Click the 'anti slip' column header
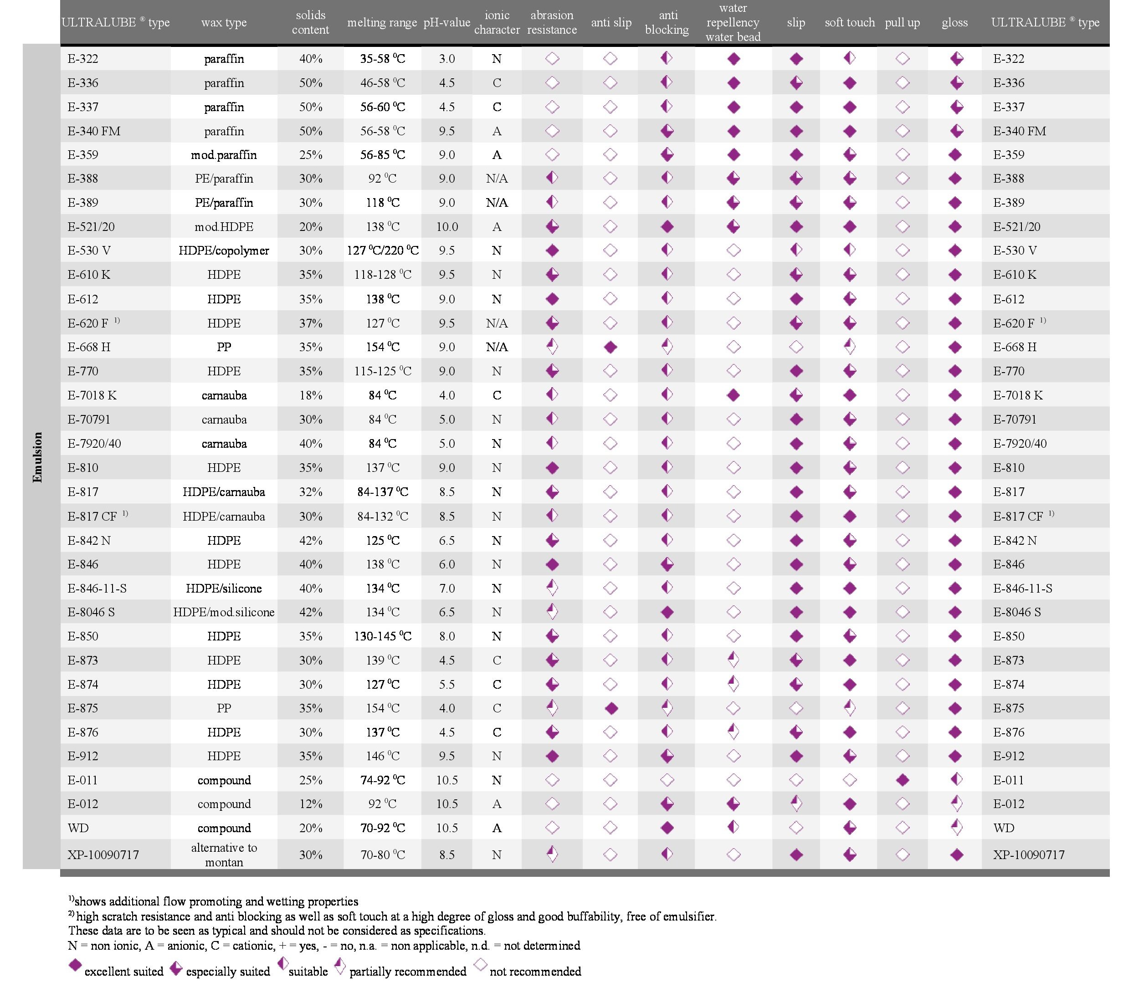Image resolution: width=1144 pixels, height=1008 pixels. 611,22
